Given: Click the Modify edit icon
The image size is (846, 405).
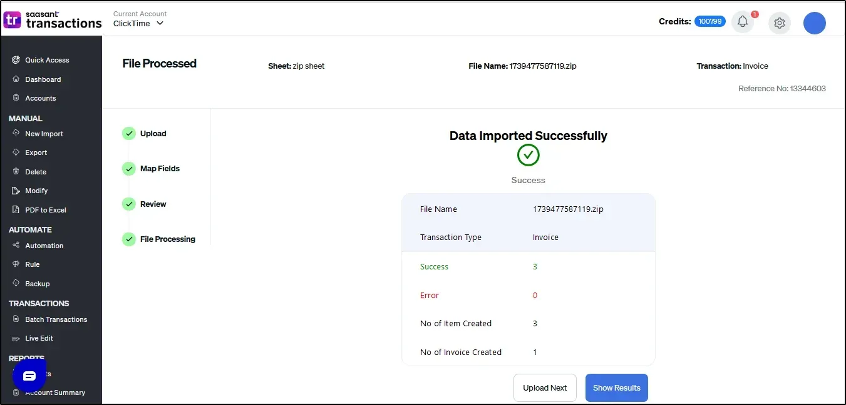Looking at the screenshot, I should pos(16,191).
